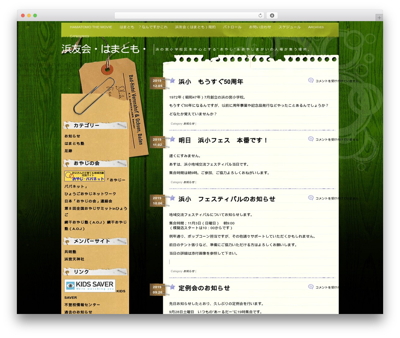The width and height of the screenshot is (400, 338).
Task: Select the はまとも塾 category in sidebar
Action: pos(74,143)
